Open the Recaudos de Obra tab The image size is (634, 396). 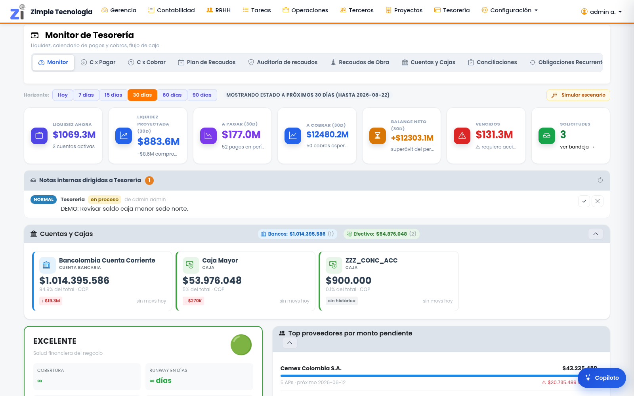click(x=360, y=63)
